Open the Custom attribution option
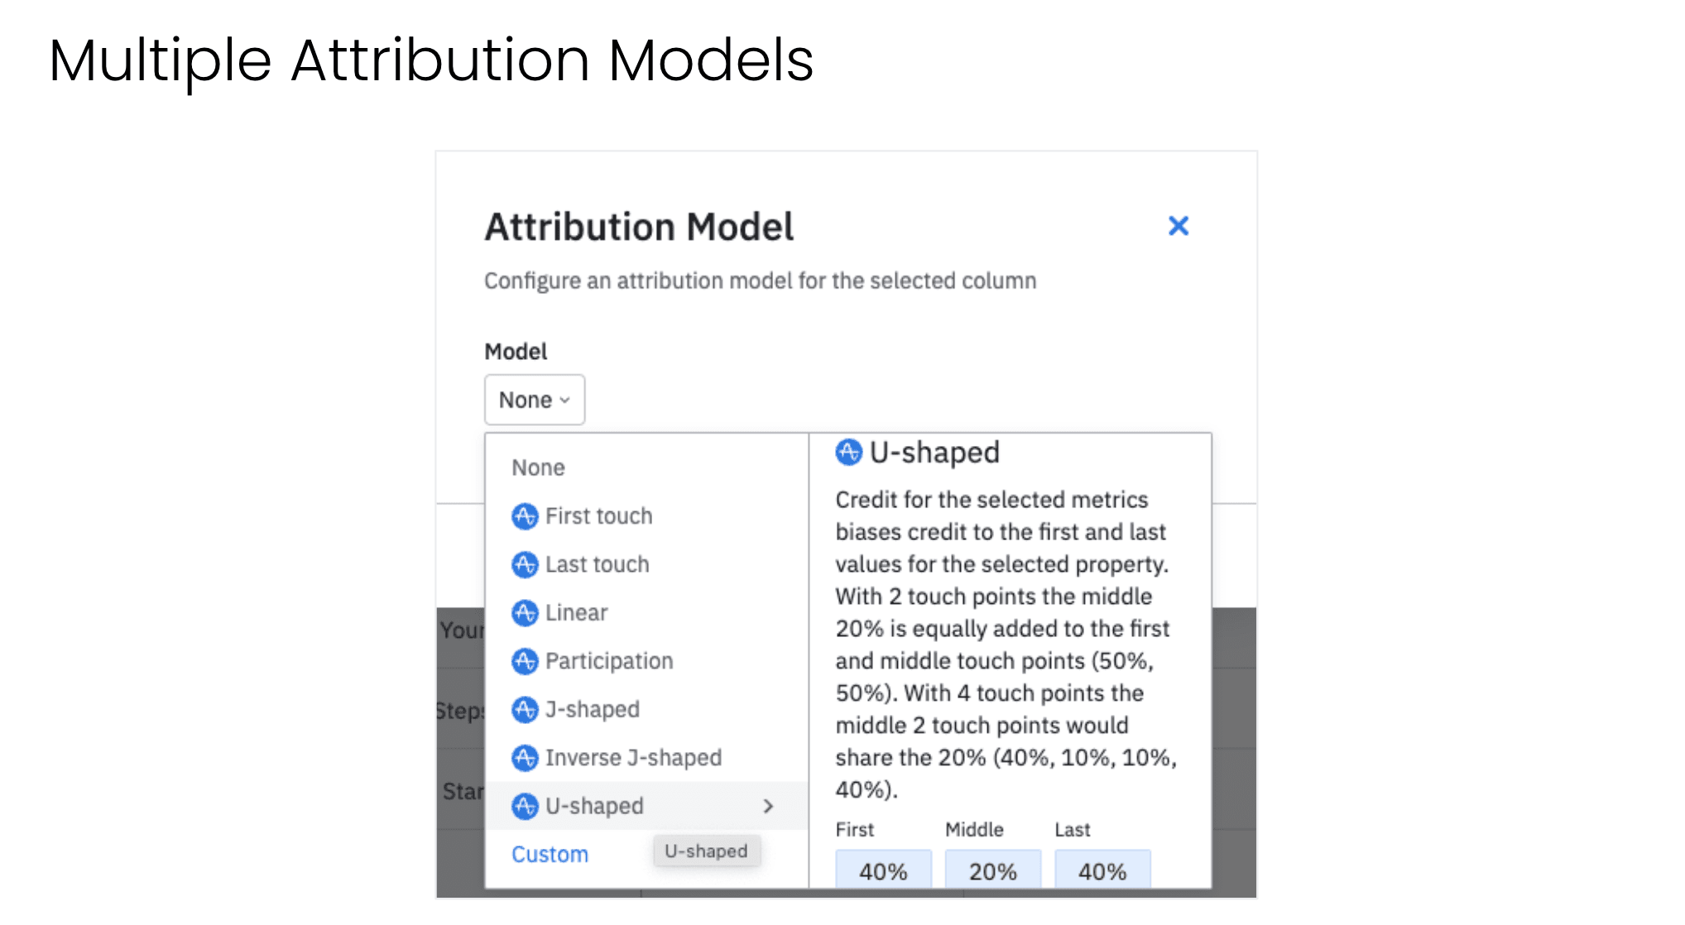The height and width of the screenshot is (925, 1685). [x=550, y=854]
